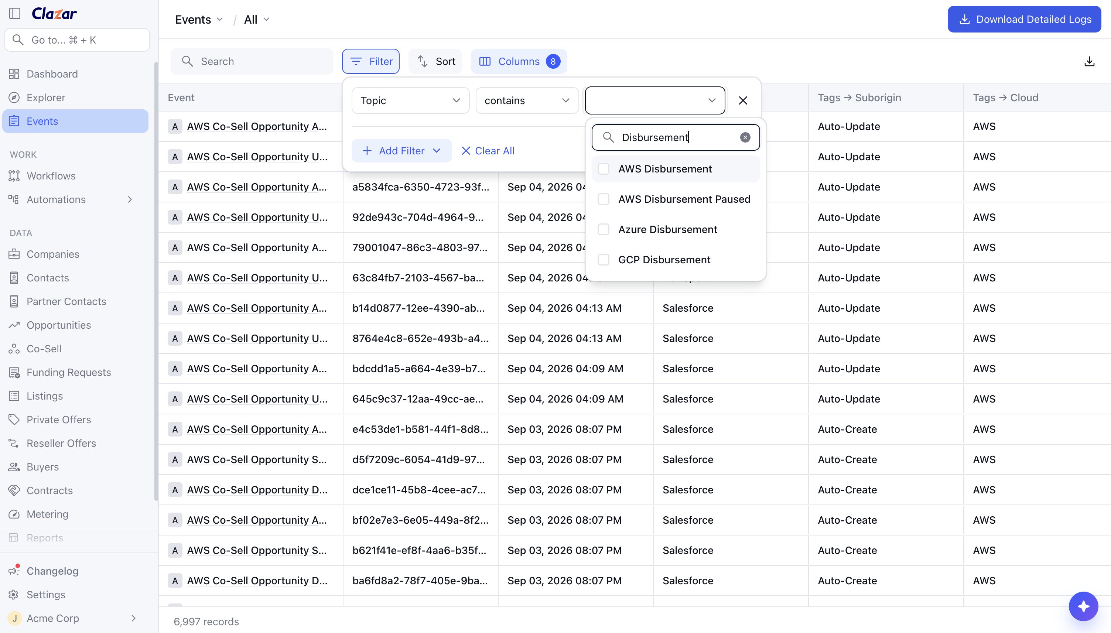
Task: Click the Buyers people icon
Action: [x=14, y=466]
